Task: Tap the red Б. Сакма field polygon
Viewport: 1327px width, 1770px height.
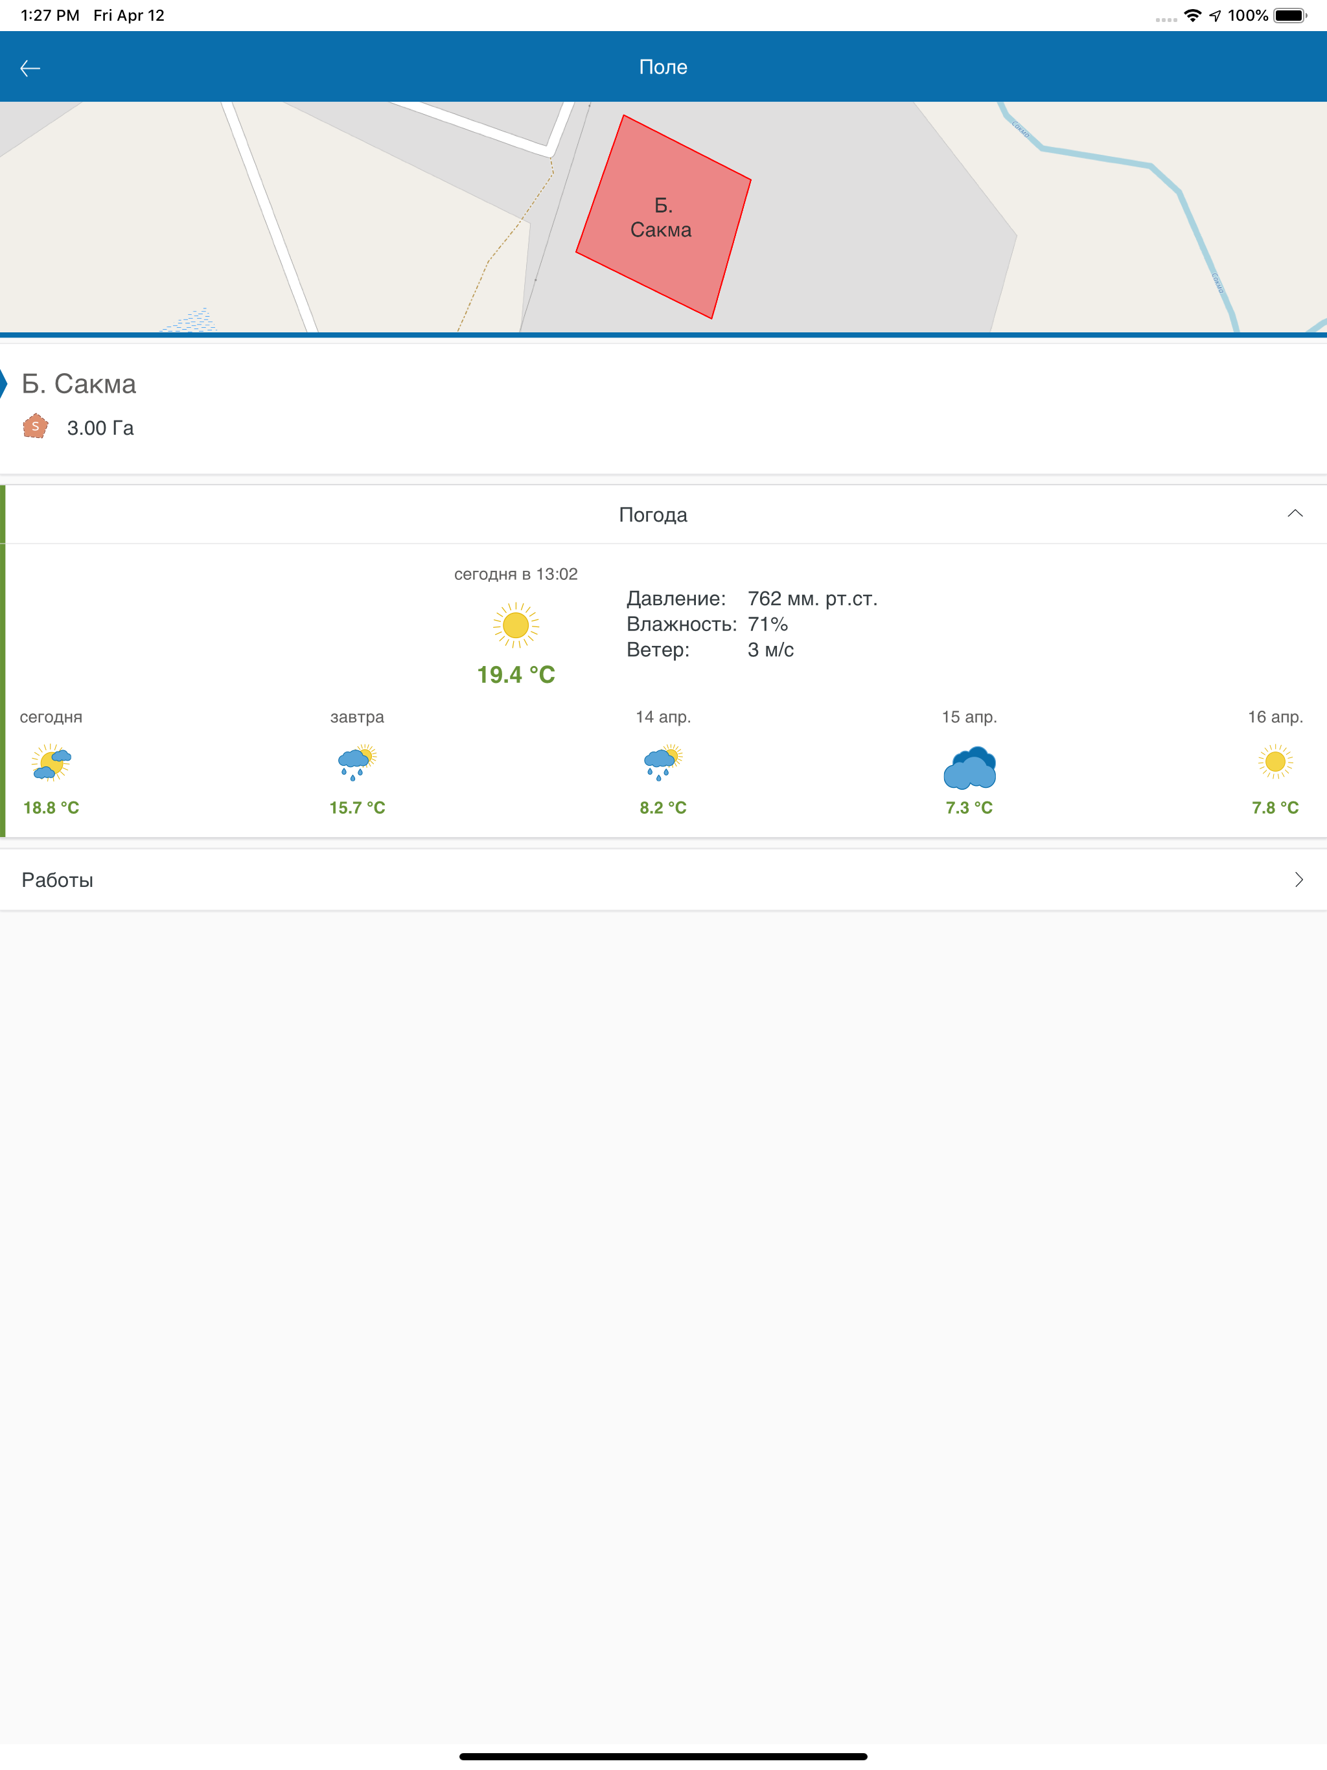Action: coord(663,217)
